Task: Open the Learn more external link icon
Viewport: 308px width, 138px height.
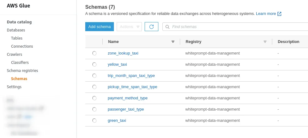Action: tap(279, 14)
